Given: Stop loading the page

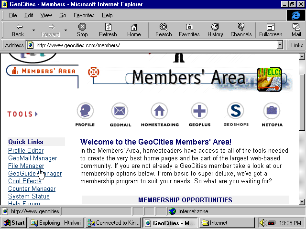Looking at the screenshot, I should pyautogui.click(x=82, y=30).
